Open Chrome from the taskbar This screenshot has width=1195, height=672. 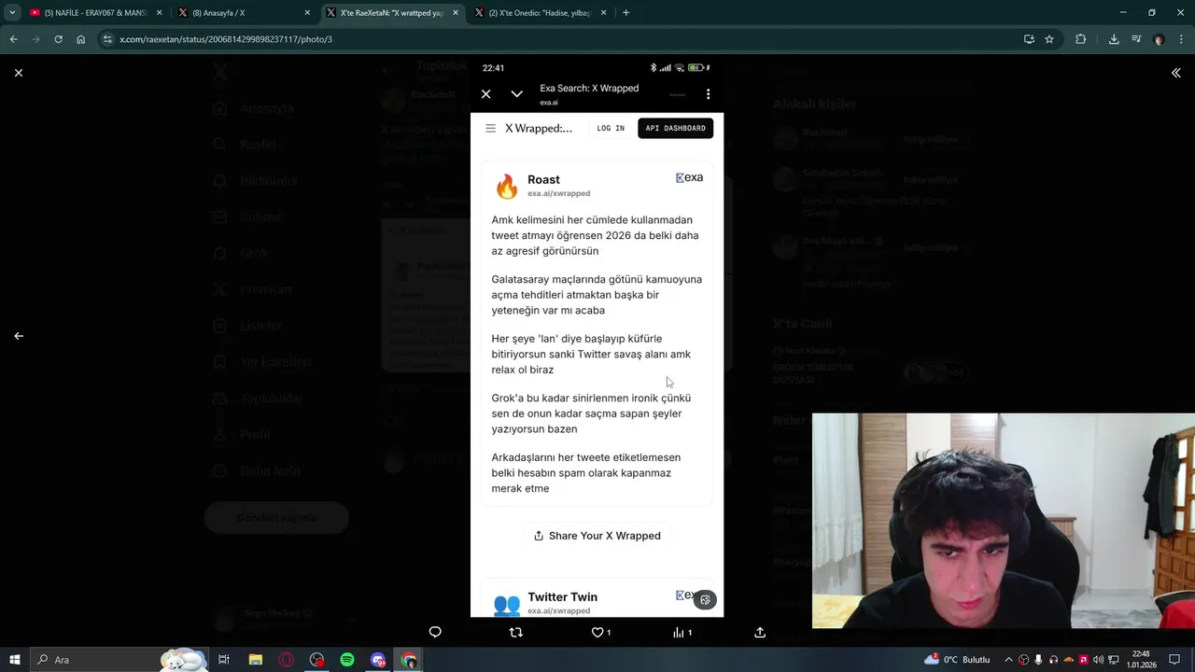tap(409, 660)
